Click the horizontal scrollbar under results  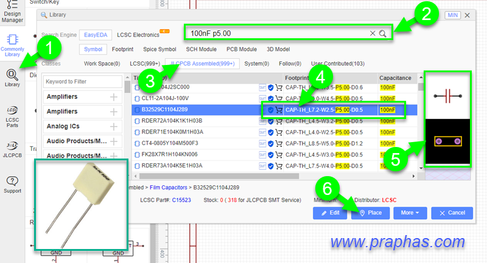219,176
